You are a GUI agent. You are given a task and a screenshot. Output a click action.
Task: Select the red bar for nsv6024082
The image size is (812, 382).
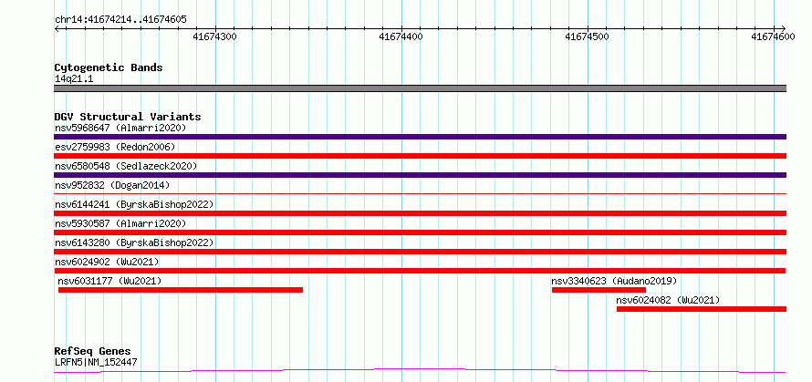[702, 309]
